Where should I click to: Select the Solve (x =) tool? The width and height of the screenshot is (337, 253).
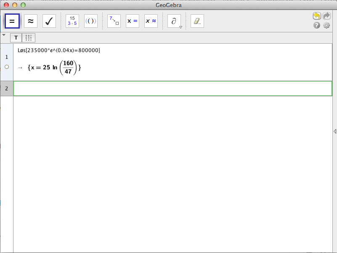(x=133, y=21)
